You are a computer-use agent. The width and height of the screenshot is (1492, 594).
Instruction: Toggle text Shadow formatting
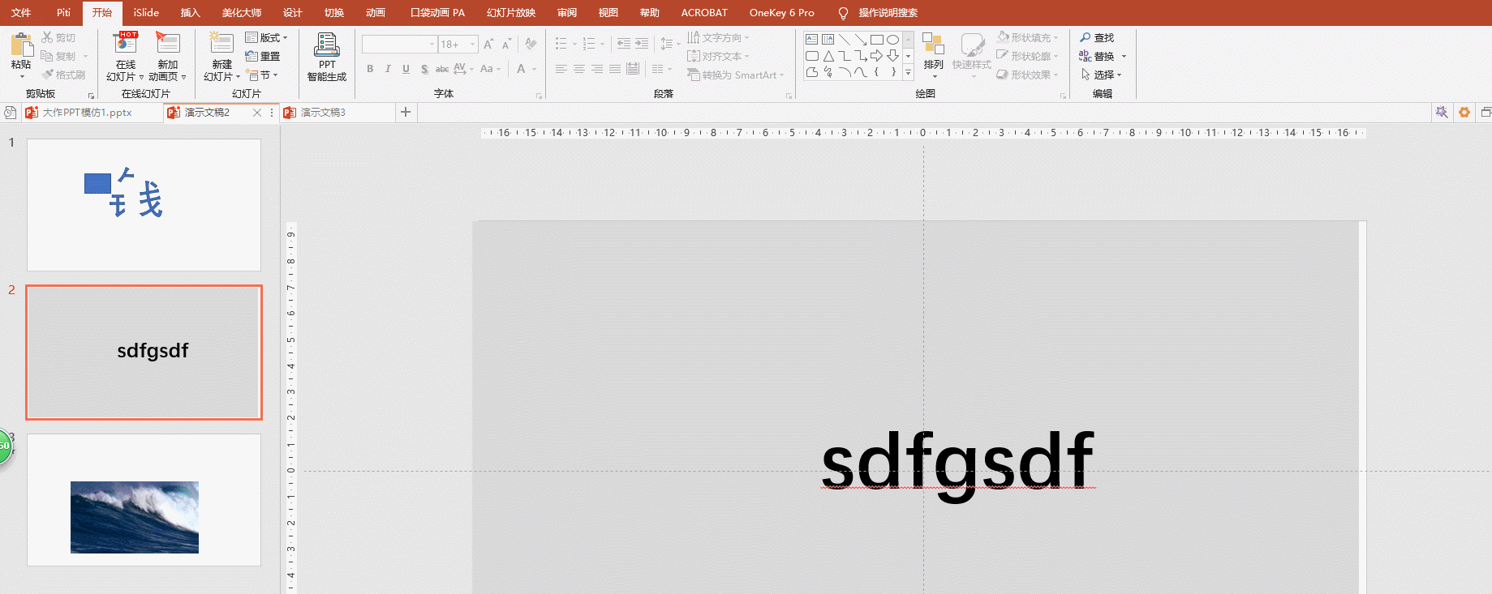[x=424, y=69]
